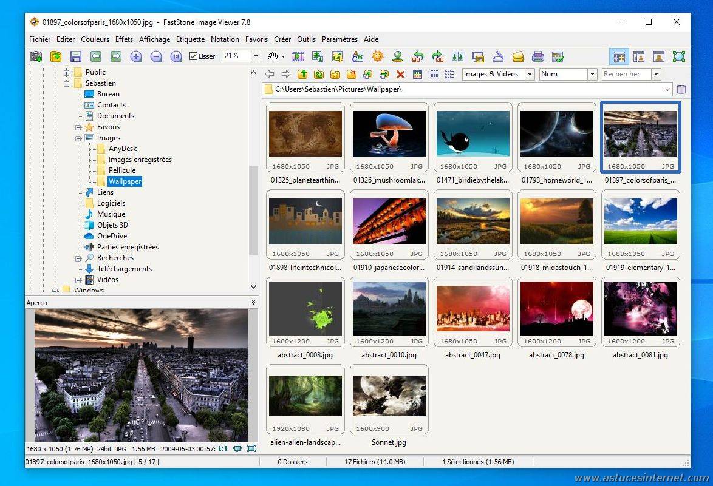Image resolution: width=713 pixels, height=486 pixels.
Task: Open the scanner acquire icon
Action: [497, 56]
